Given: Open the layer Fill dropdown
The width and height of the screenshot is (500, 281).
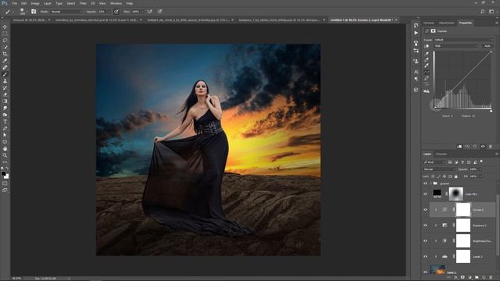Looking at the screenshot, I should coord(480,176).
